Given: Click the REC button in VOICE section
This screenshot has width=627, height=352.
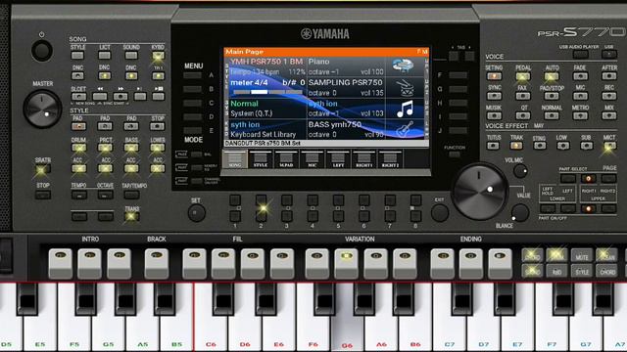Looking at the screenshot, I should tap(609, 96).
